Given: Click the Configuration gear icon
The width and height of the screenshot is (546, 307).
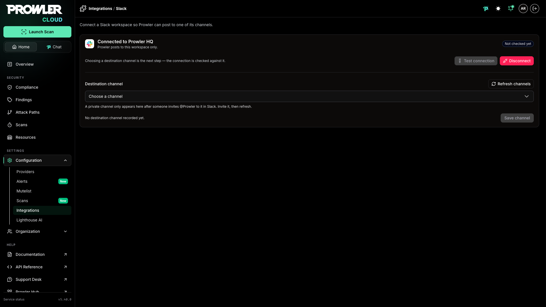Looking at the screenshot, I should point(10,160).
